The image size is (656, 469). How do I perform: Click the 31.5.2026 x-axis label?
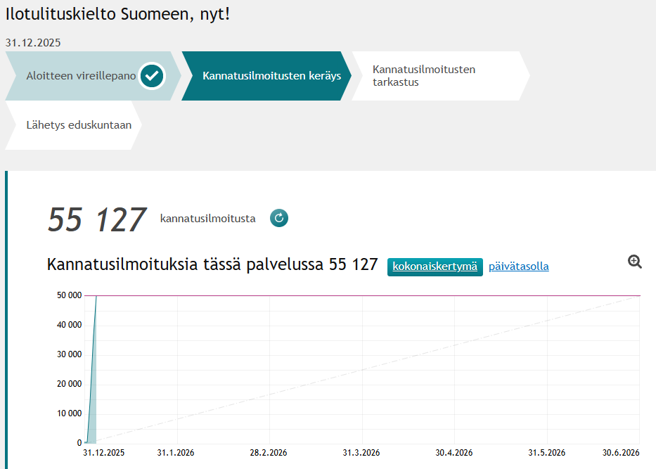[x=546, y=453]
